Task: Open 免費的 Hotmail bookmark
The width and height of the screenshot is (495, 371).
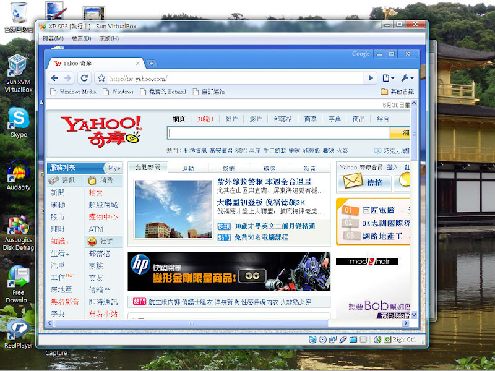Action: [163, 92]
